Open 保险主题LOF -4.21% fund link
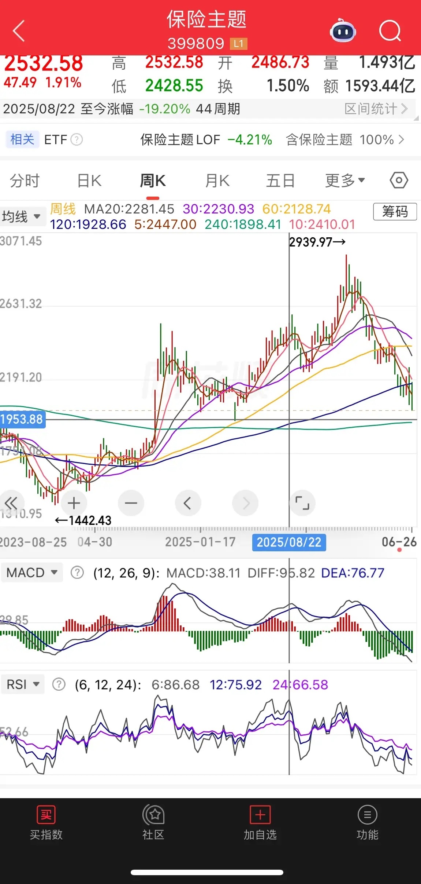The image size is (421, 884). click(206, 140)
